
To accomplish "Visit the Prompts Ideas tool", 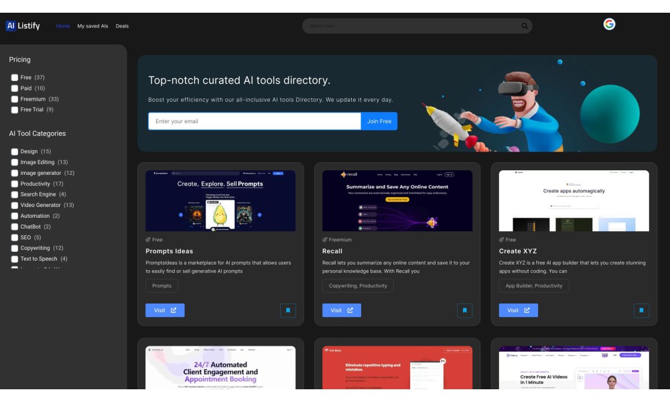I will coord(165,311).
